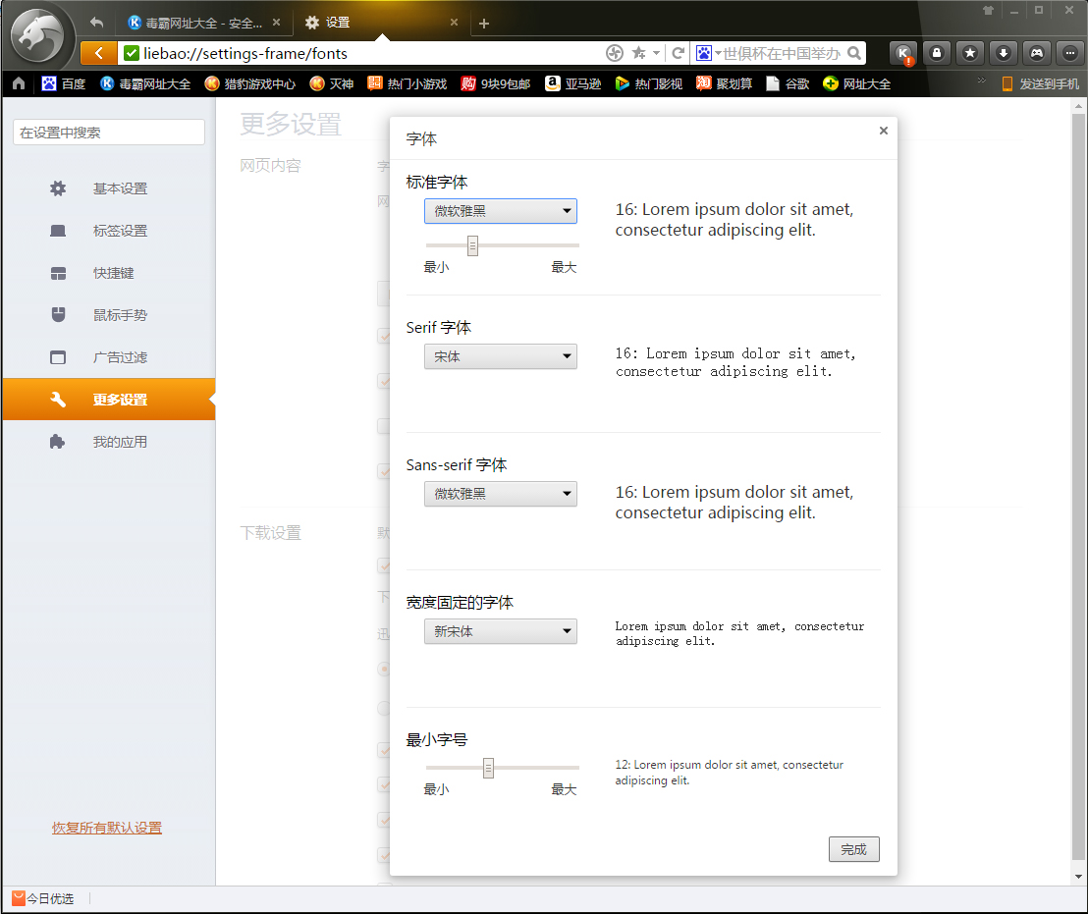This screenshot has height=914, width=1088.
Task: Click the security lock icon in toolbar
Action: pos(937,53)
